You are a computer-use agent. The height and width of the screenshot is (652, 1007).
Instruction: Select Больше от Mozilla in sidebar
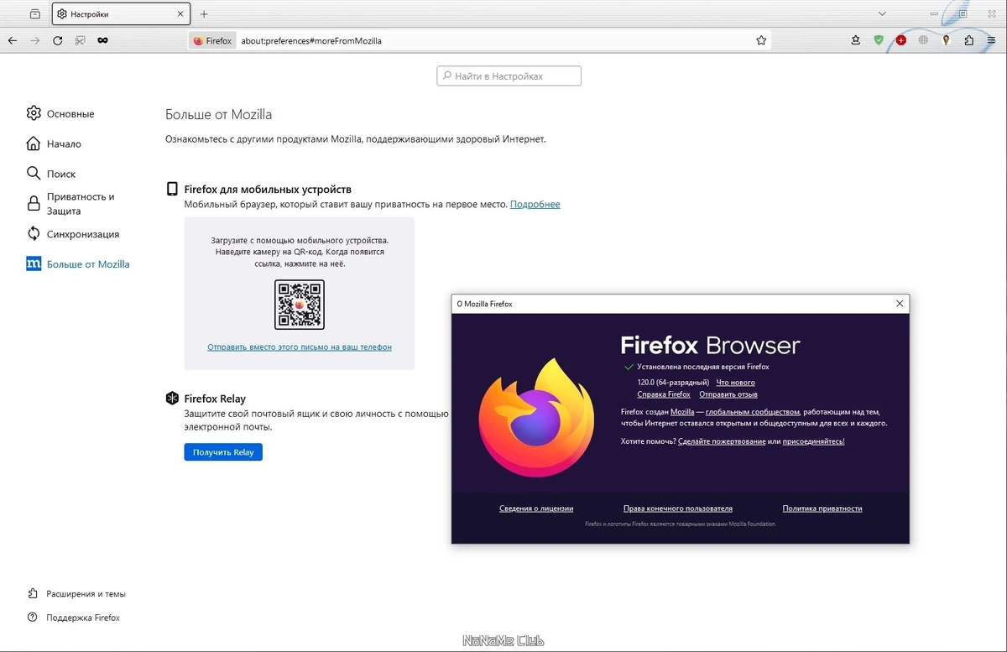pos(78,263)
